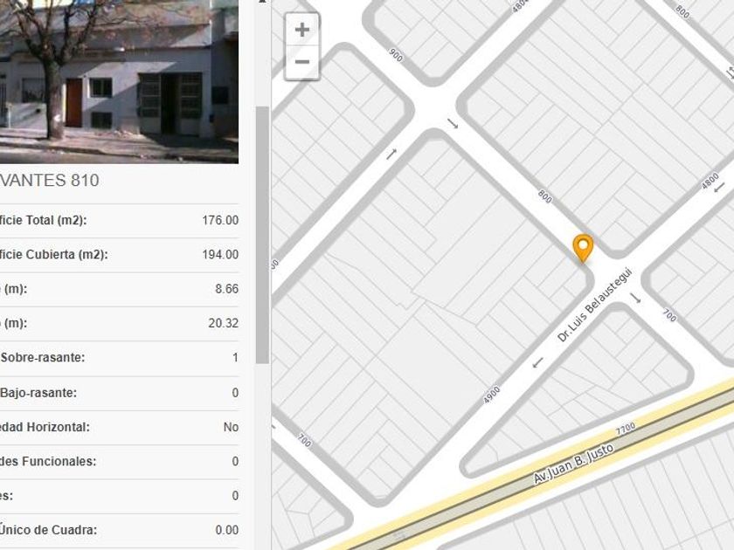The width and height of the screenshot is (734, 550).
Task: Click the 4900 block number on map
Action: [491, 395]
